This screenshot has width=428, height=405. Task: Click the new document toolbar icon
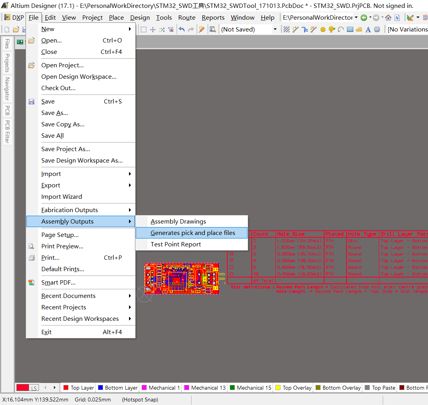(x=7, y=30)
